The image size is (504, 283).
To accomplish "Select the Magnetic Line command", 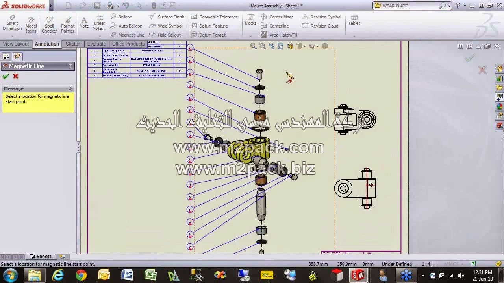I will pyautogui.click(x=127, y=35).
